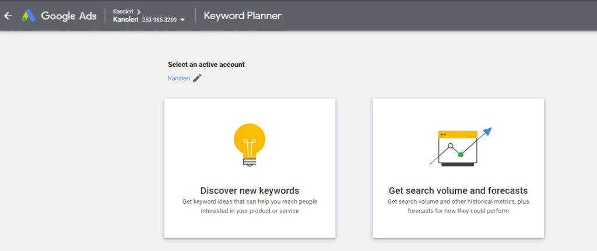
Task: Click the account number 253-985-3209
Action: pos(160,20)
